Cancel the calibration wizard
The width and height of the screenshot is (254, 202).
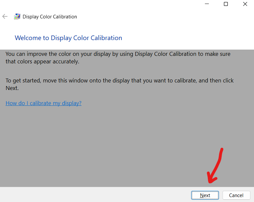coord(236,195)
